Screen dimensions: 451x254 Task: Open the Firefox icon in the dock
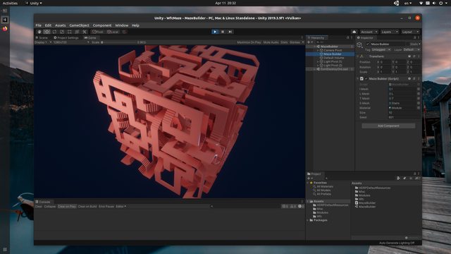click(5, 28)
